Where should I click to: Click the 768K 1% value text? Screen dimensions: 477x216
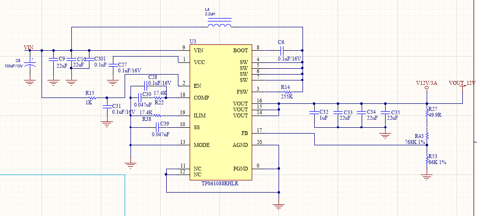[414, 142]
